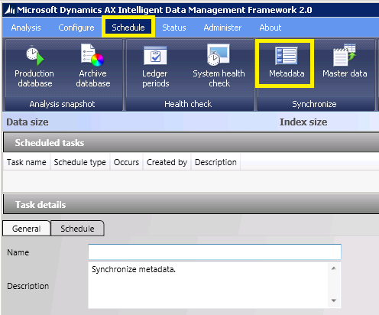379x315 pixels.
Task: Switch to the General task details tab
Action: [27, 229]
